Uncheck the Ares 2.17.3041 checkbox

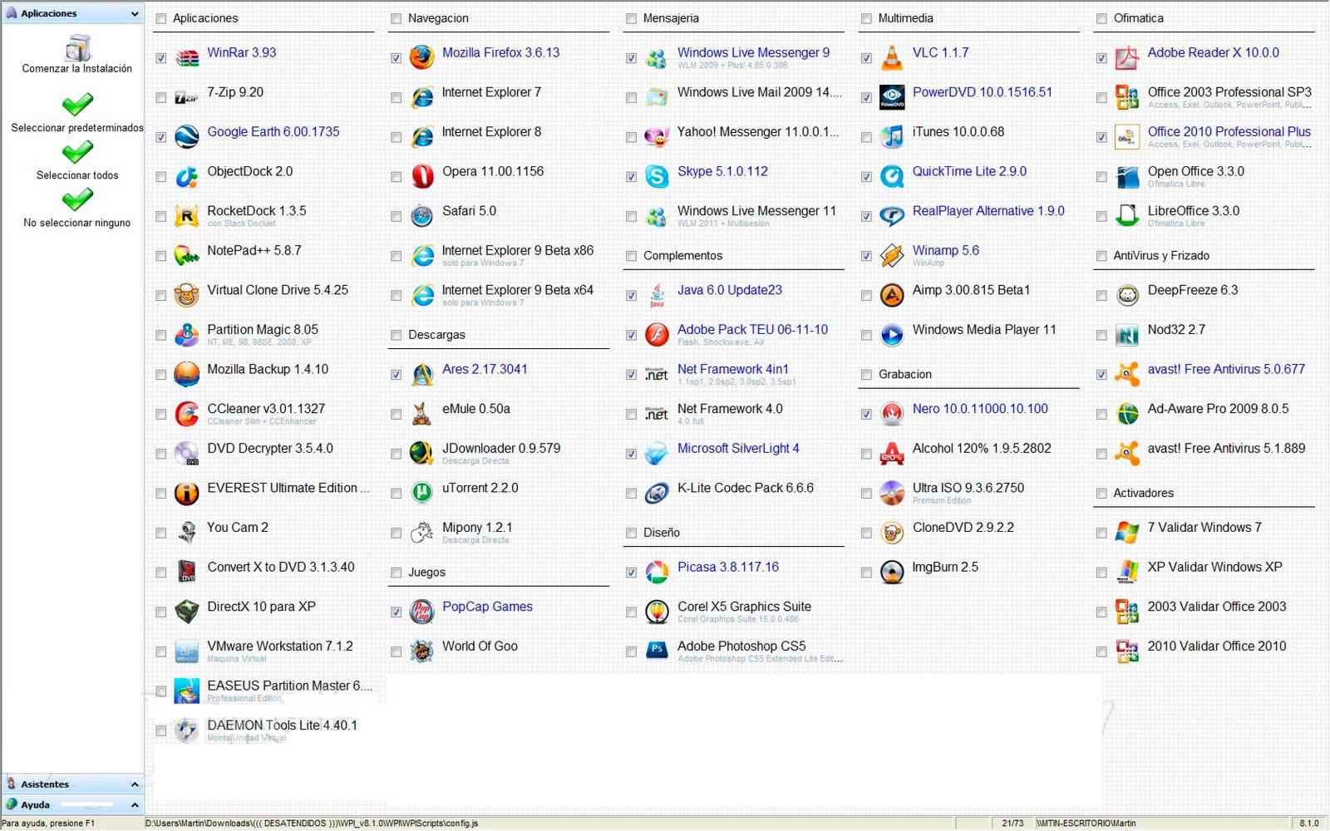[397, 375]
